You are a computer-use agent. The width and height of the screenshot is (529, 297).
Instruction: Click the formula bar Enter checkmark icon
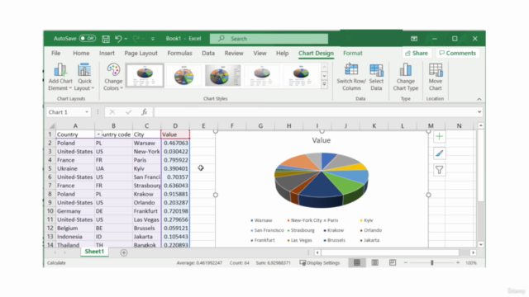(128, 112)
